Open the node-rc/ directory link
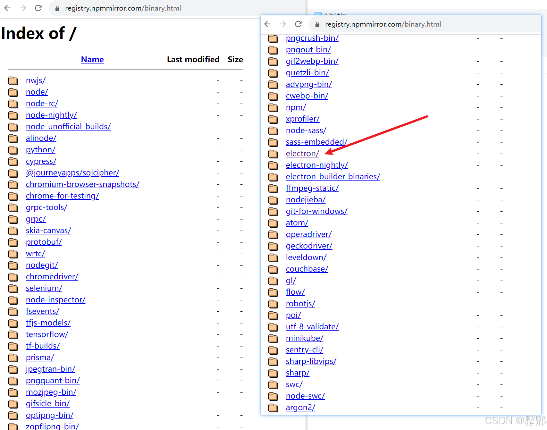The image size is (547, 430). 42,104
